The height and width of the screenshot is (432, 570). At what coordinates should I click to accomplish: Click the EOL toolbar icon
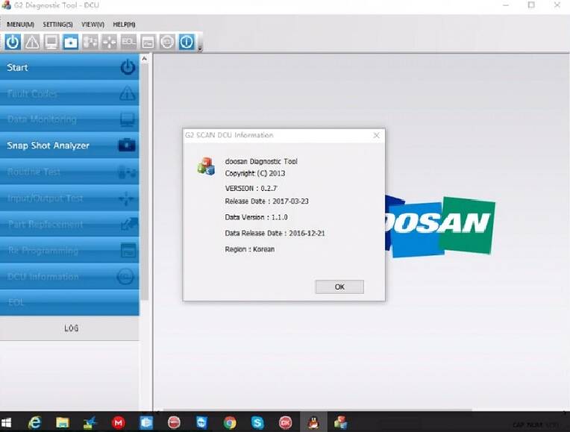128,43
